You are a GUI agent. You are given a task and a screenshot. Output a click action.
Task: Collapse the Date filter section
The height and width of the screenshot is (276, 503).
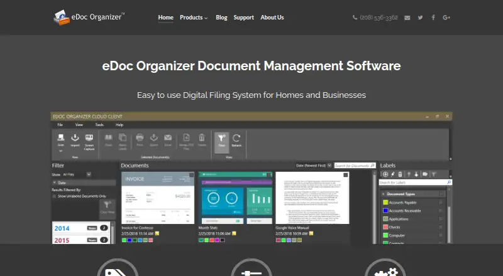pos(55,183)
